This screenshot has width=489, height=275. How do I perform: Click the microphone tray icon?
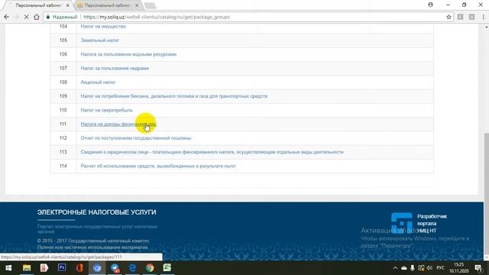pos(413,268)
